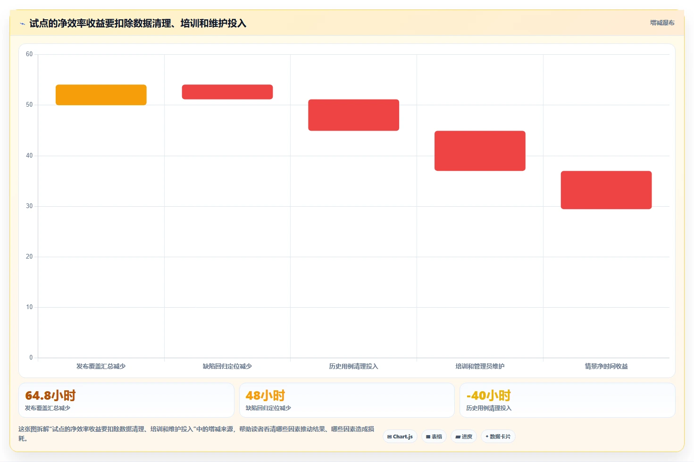Open the Chart.js chip

tap(400, 437)
